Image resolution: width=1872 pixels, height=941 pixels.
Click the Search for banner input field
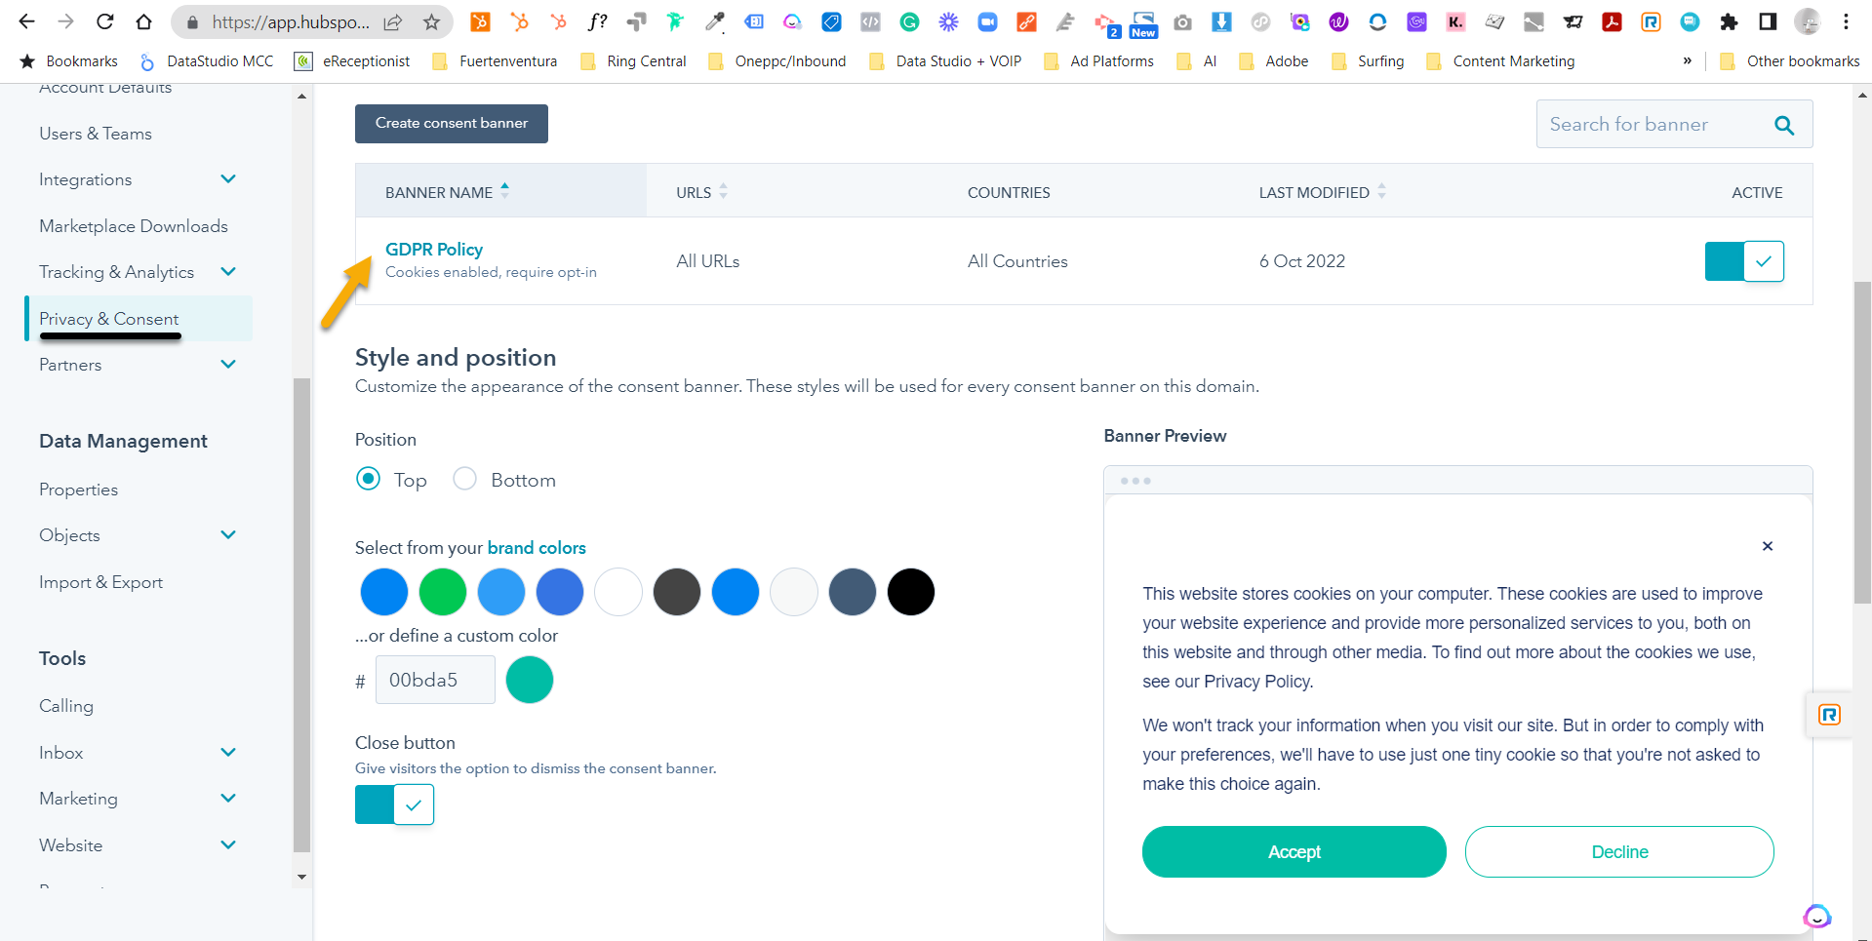point(1658,124)
